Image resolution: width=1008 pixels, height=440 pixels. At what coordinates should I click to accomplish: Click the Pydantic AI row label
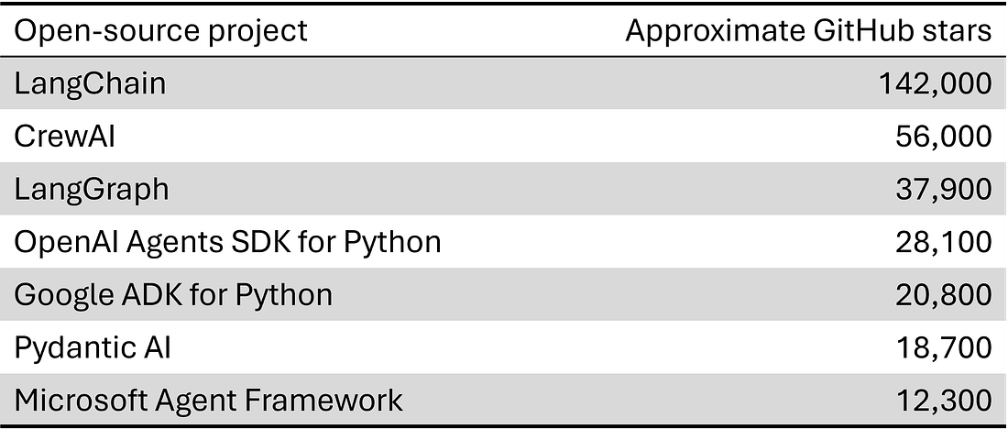(93, 348)
